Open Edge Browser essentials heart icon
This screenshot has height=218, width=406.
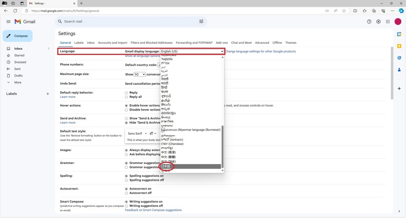tap(383, 11)
